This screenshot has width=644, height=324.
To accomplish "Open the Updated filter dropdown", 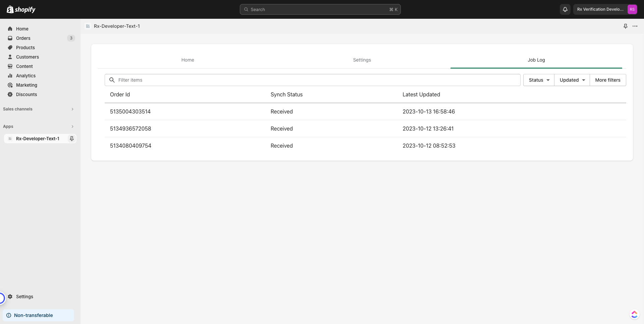I will pyautogui.click(x=572, y=80).
